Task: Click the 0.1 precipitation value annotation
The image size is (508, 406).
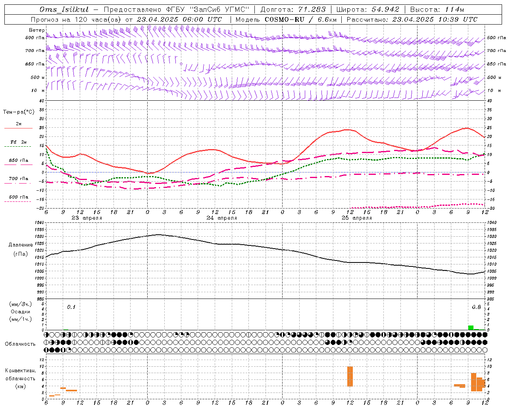Action: pyautogui.click(x=71, y=307)
